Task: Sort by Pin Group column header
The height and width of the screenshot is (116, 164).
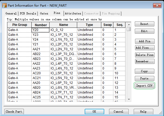Action: [x=20, y=25]
